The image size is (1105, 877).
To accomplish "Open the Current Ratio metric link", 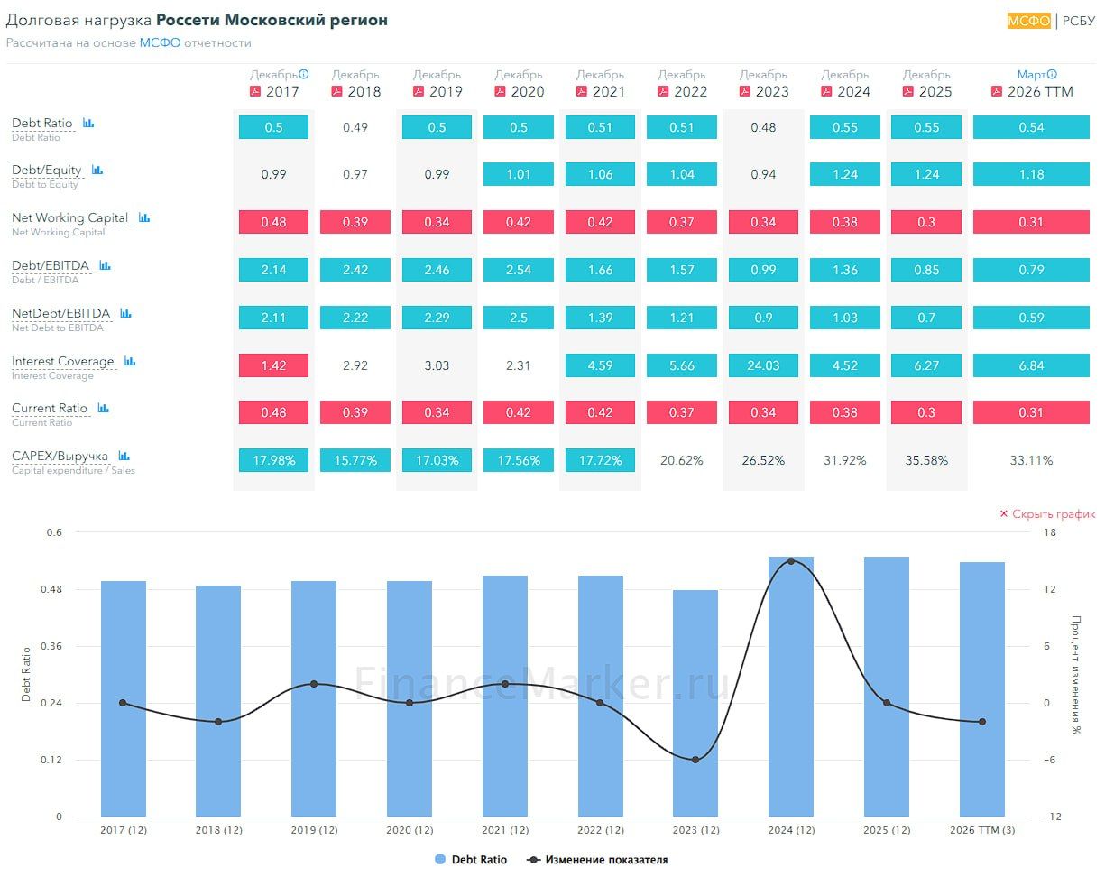I will pyautogui.click(x=50, y=408).
